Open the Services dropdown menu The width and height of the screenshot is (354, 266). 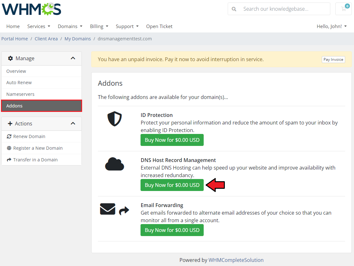click(x=39, y=26)
